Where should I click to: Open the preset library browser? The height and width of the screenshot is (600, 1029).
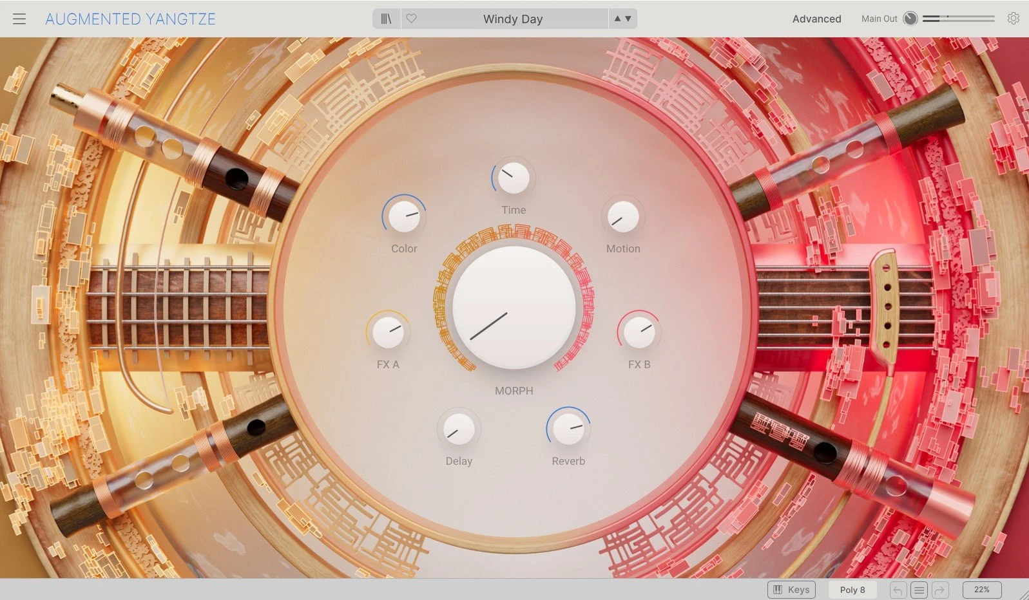coord(387,19)
